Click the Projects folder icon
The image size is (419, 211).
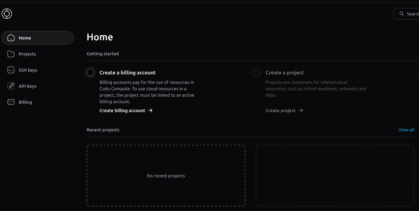point(11,54)
